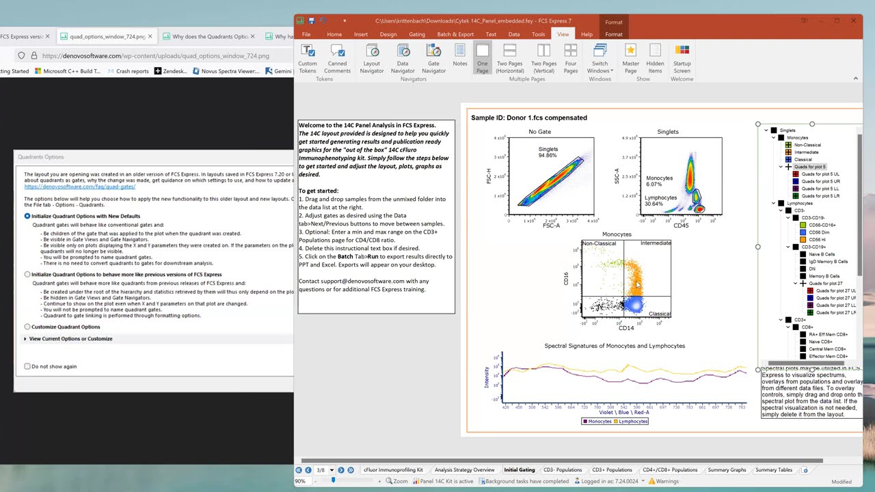
Task: Collapse the Monocytes tree node
Action: tap(773, 137)
